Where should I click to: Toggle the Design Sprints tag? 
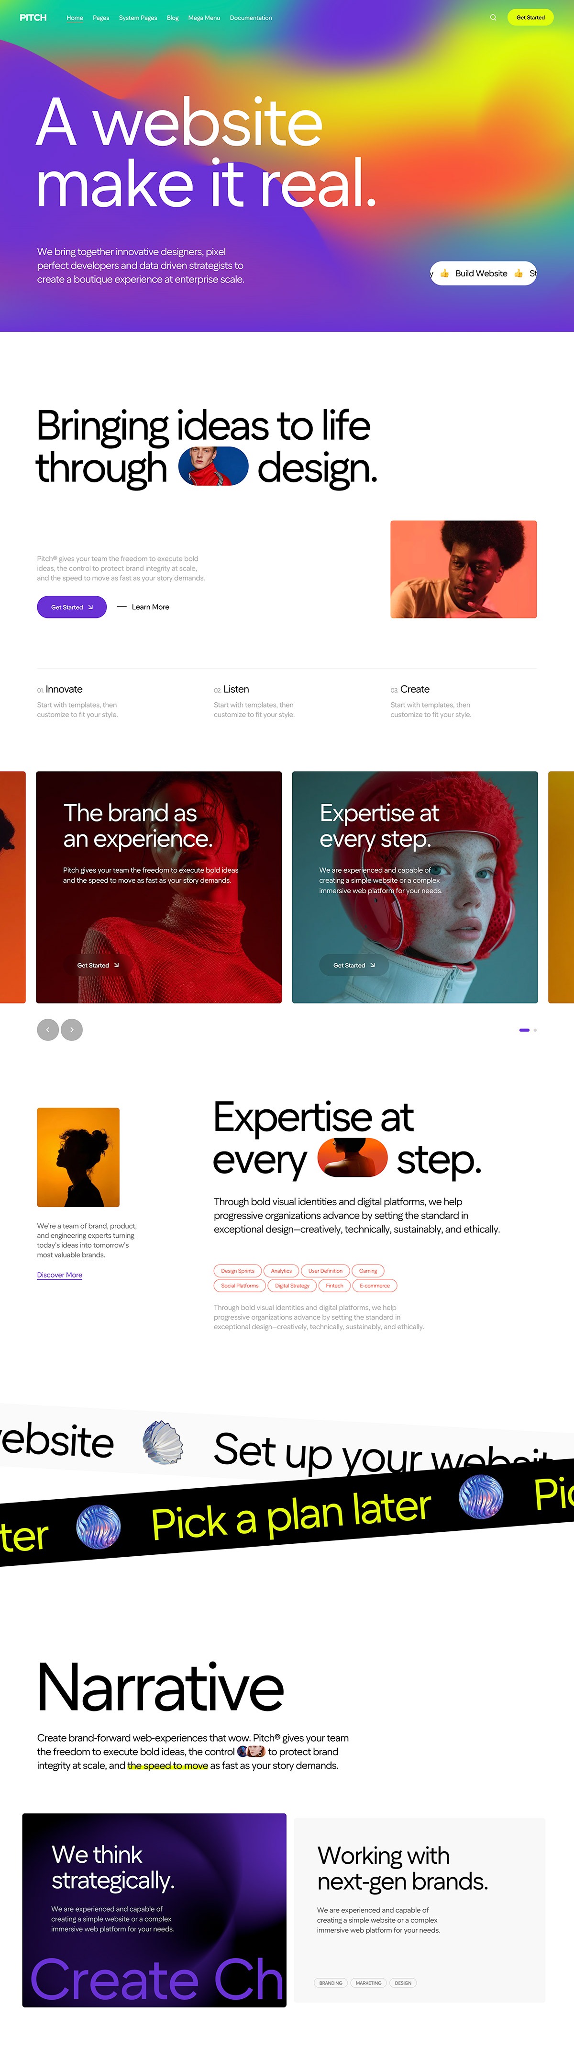(238, 1271)
